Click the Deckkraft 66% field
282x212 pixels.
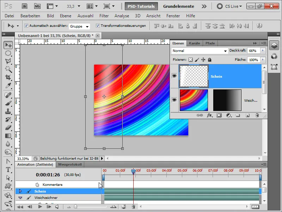tap(253, 51)
